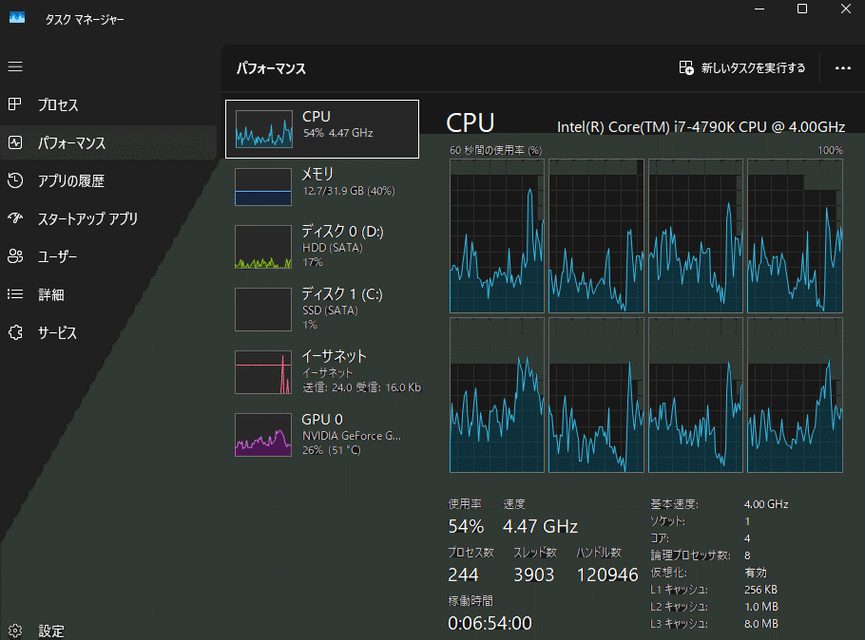Image resolution: width=865 pixels, height=640 pixels.
Task: Open the ユーザー people icon
Action: [15, 256]
